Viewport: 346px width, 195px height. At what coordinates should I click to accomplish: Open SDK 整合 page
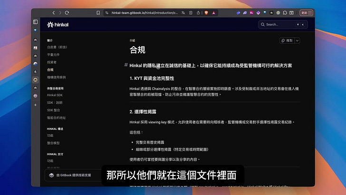pos(53,110)
